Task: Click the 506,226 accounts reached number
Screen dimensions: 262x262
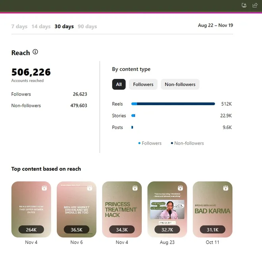Action: click(x=31, y=72)
